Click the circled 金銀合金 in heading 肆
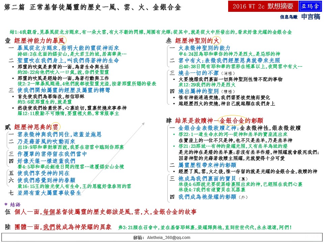 pyautogui.click(x=232, y=120)
